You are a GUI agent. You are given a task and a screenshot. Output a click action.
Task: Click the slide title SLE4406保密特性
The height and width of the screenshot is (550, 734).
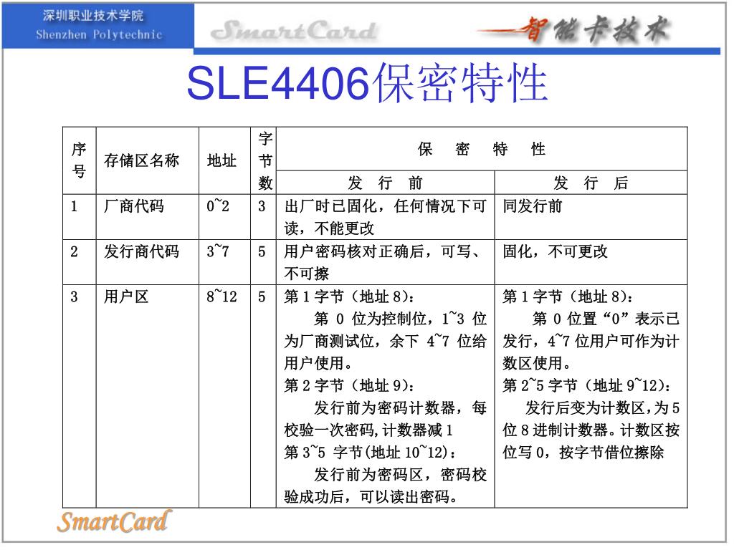click(x=367, y=83)
